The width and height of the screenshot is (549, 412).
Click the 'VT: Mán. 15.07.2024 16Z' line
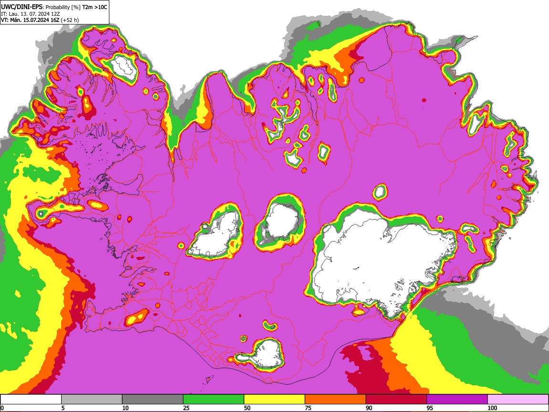[x=30, y=21]
